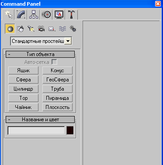Click the Чайник button

[x=24, y=107]
